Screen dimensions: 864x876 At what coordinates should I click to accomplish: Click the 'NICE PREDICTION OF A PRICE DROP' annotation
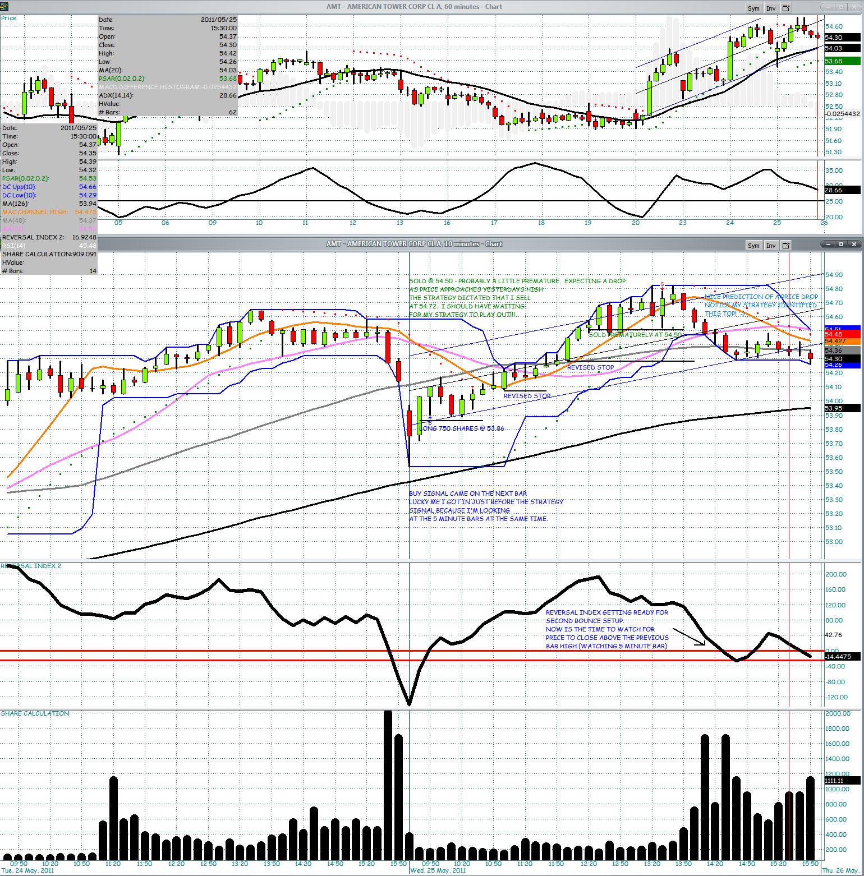(761, 297)
